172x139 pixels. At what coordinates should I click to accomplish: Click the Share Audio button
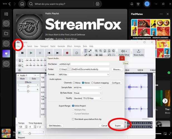139,53
